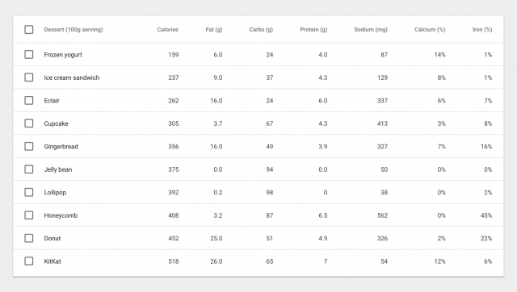This screenshot has height=292, width=517.
Task: Click the Dessert (100g serving) header
Action: click(x=74, y=30)
